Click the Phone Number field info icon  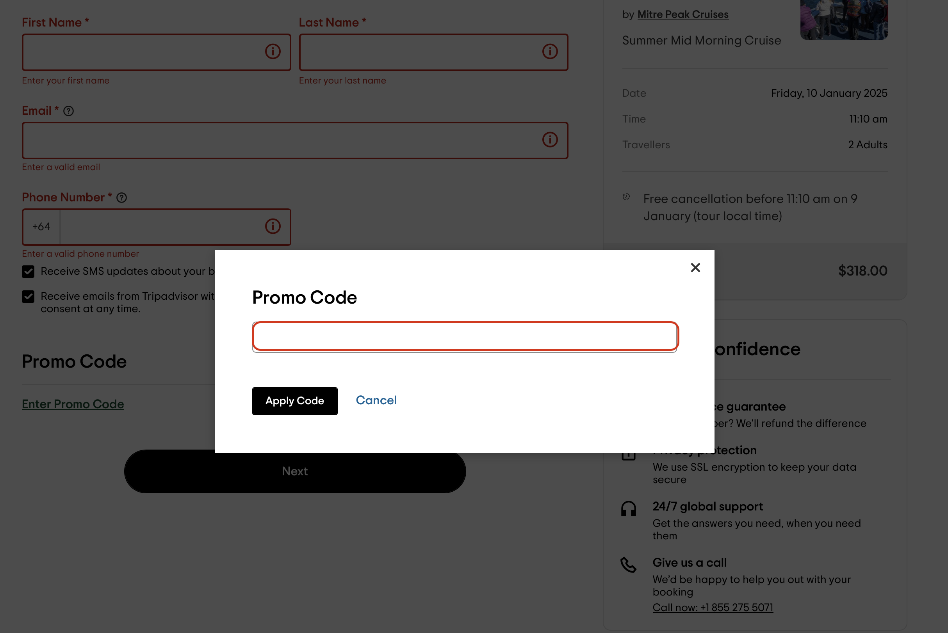[x=273, y=226]
